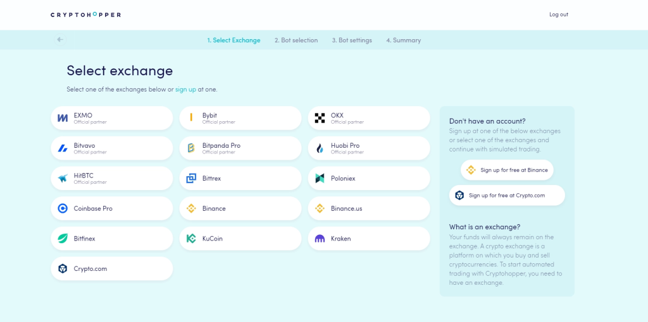Click the Binance.us logo icon

(x=320, y=208)
